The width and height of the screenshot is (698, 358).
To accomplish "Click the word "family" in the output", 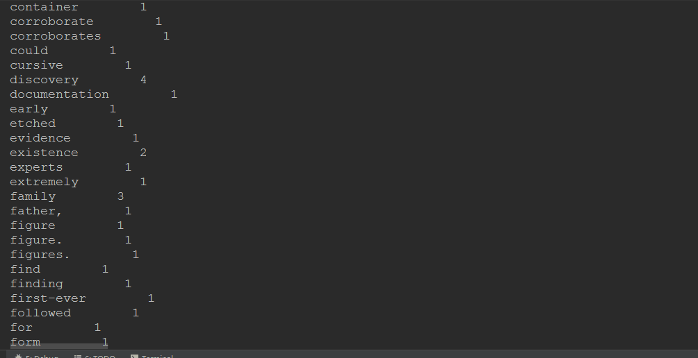I will pyautogui.click(x=33, y=196).
